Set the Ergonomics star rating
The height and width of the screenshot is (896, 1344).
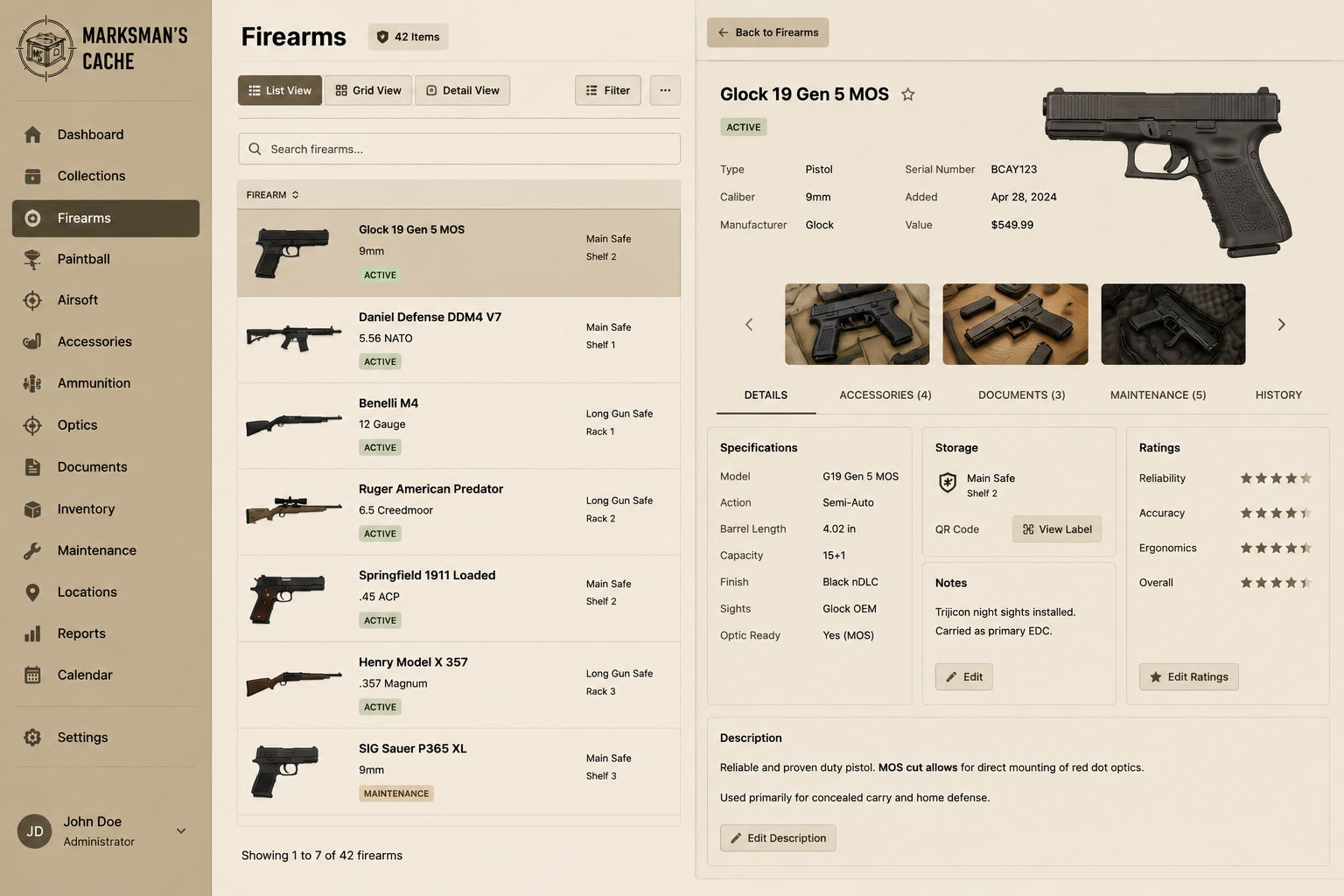click(x=1276, y=549)
